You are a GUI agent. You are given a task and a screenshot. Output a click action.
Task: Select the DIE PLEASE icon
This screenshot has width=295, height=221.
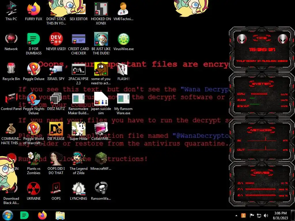tap(56, 131)
